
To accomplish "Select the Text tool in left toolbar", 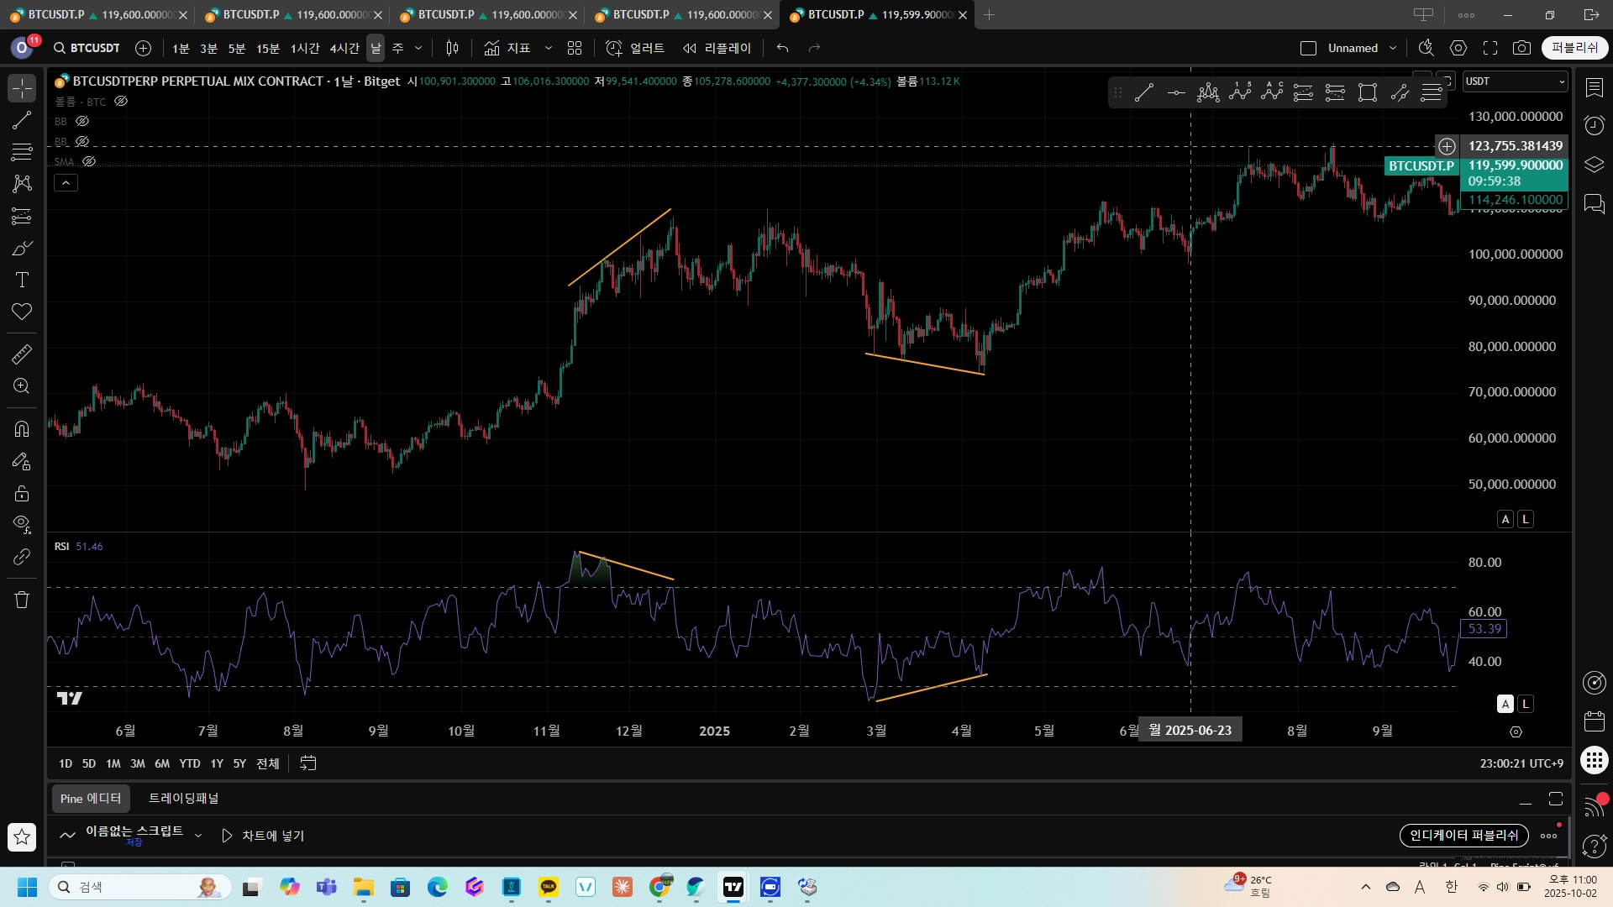I will click(22, 280).
